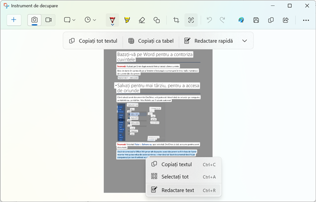Toggle the text actions button
This screenshot has width=316, height=202.
[191, 20]
